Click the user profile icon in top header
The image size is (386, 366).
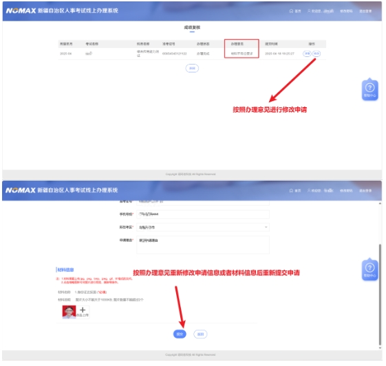[309, 11]
